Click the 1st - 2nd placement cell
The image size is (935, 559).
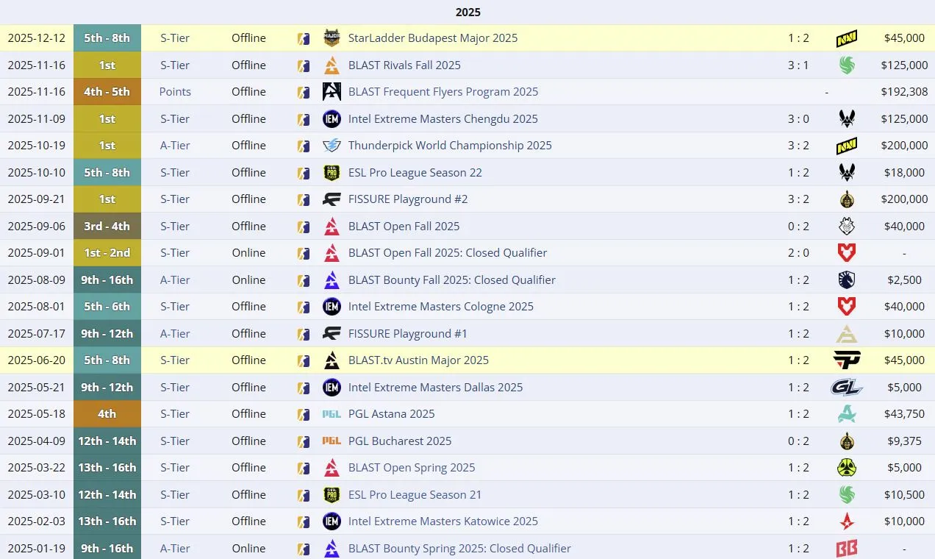click(x=107, y=253)
